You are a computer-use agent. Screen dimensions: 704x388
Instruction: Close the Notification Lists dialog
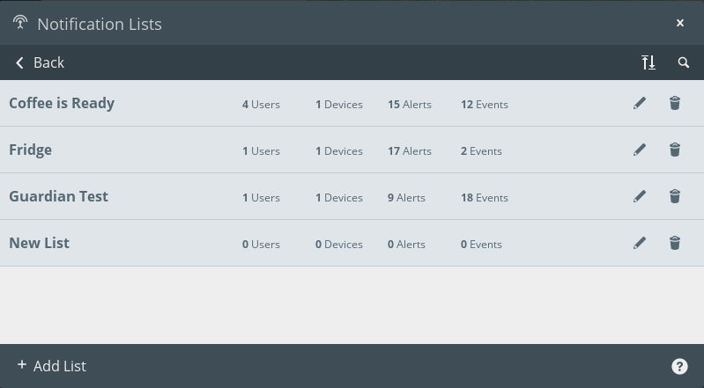pyautogui.click(x=680, y=23)
